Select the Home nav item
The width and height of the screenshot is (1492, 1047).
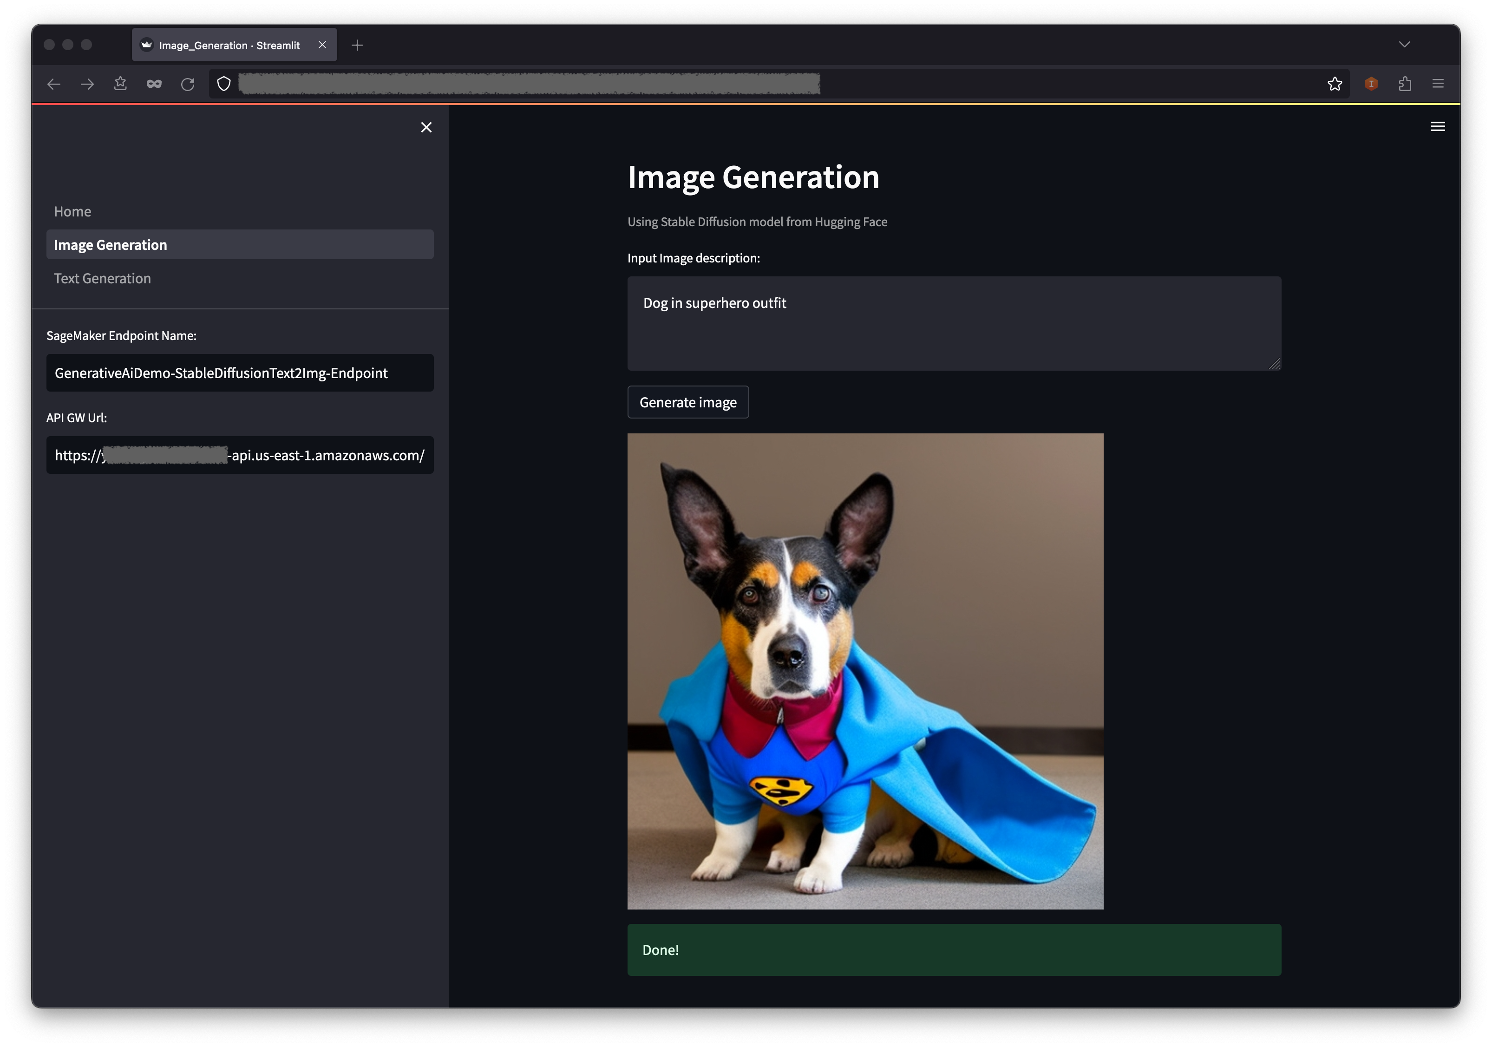72,210
